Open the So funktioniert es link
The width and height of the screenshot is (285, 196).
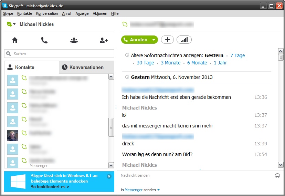[50, 187]
